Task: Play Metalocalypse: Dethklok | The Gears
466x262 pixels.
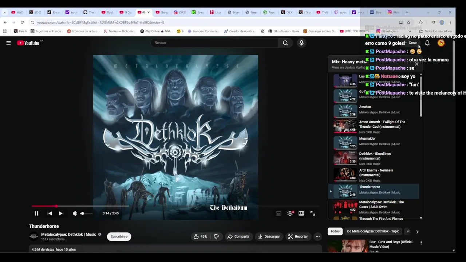Action: [376, 207]
